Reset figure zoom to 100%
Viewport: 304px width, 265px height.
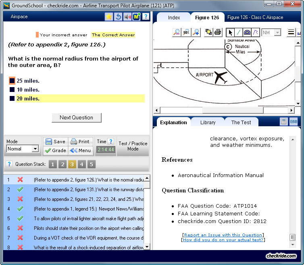click(186, 32)
